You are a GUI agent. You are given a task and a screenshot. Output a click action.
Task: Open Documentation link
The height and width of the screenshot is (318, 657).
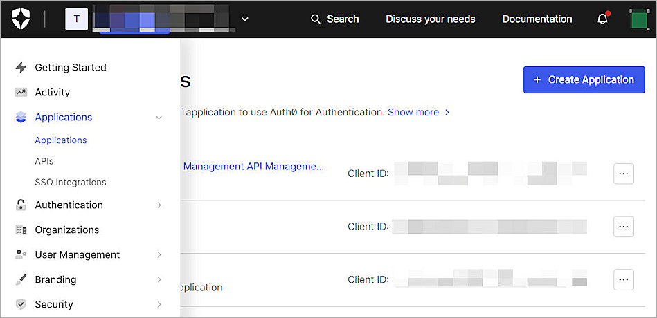pyautogui.click(x=537, y=19)
